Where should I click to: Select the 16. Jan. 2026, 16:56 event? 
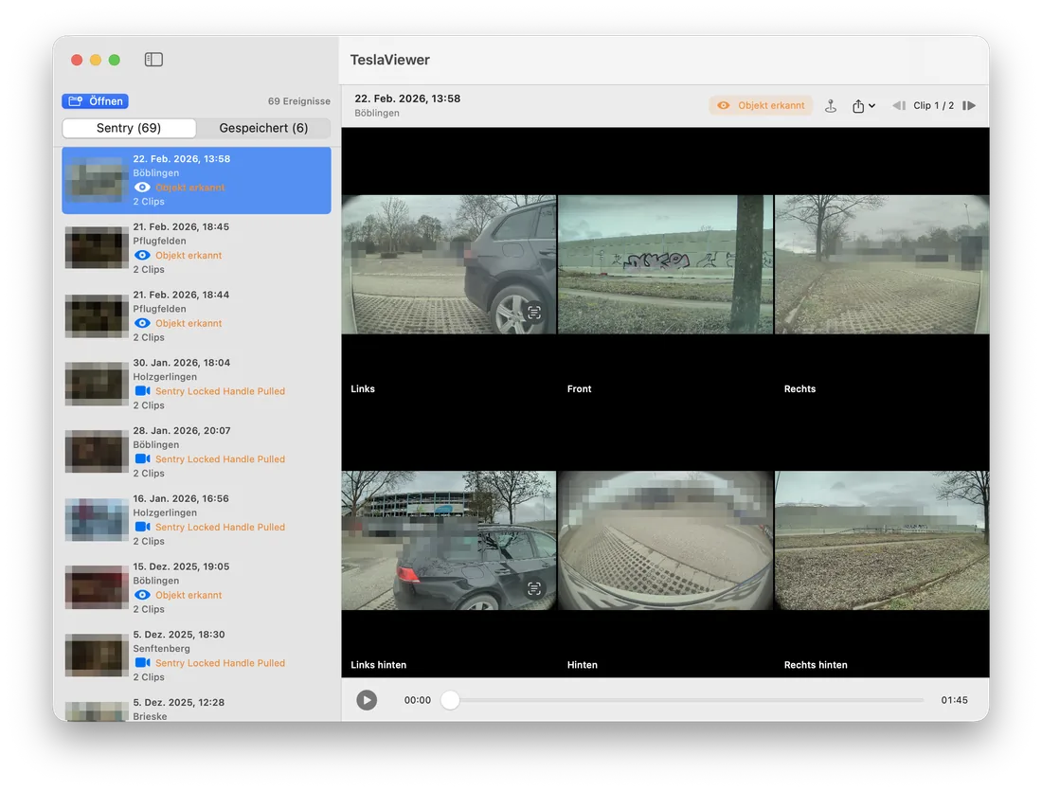pyautogui.click(x=196, y=519)
